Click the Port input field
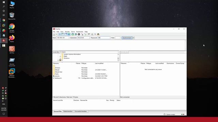This screenshot has width=218, height=122. 118,38
